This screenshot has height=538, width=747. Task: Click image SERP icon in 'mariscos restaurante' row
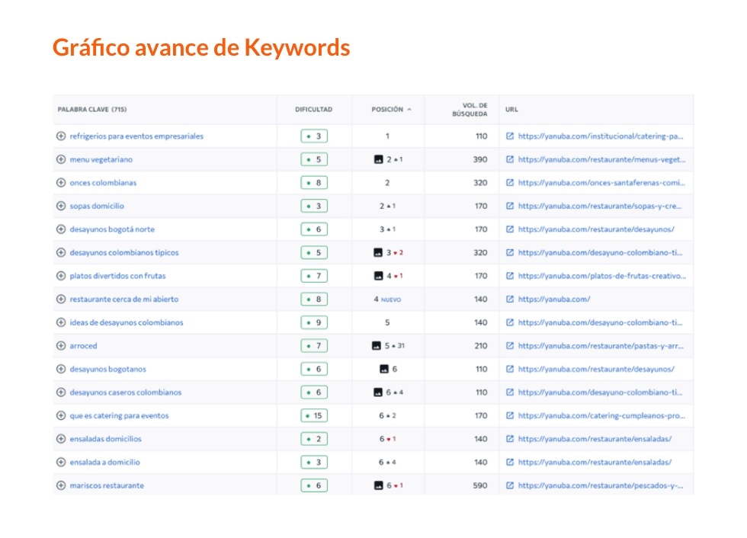click(x=378, y=485)
